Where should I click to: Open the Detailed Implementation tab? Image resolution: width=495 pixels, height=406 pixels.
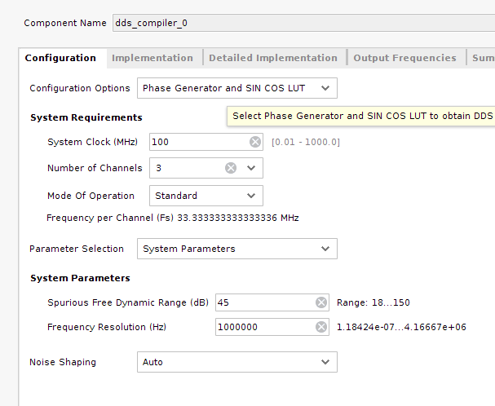(272, 58)
